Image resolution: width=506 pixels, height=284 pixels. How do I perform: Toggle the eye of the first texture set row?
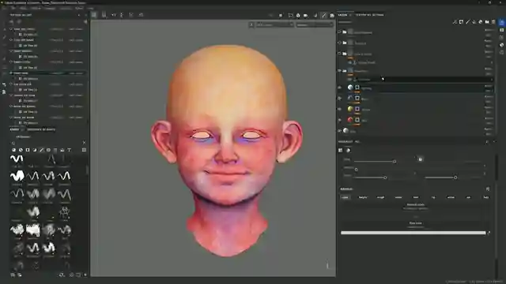[x=11, y=29]
